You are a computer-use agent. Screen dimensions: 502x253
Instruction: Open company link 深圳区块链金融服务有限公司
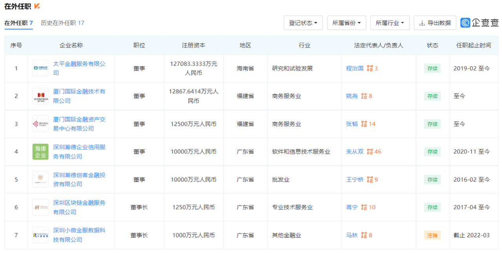79,207
